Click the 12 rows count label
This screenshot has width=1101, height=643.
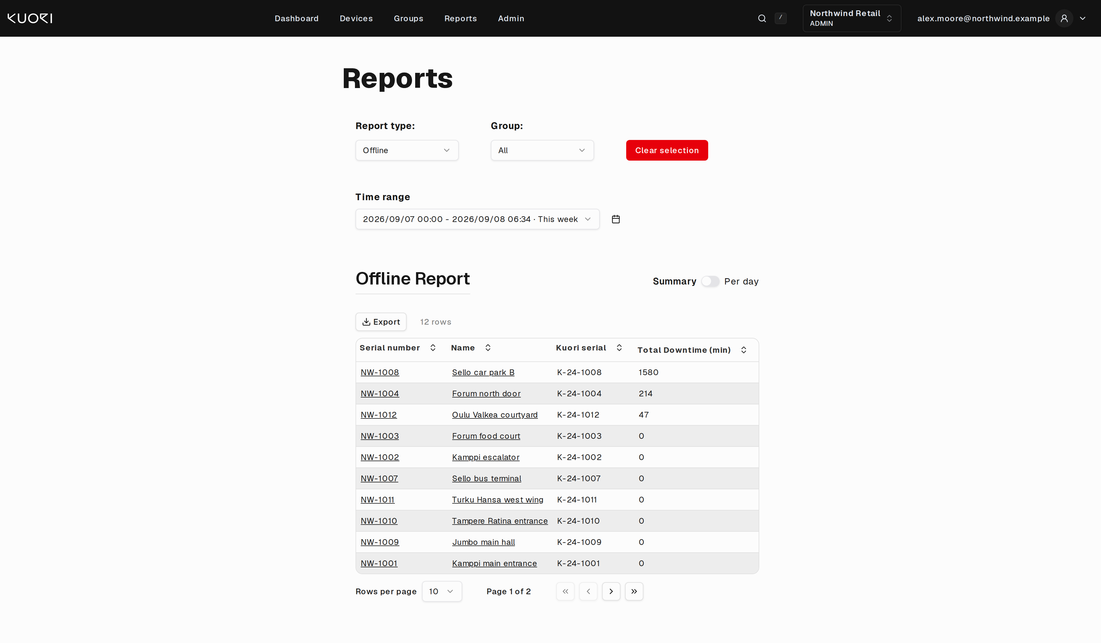(x=436, y=322)
